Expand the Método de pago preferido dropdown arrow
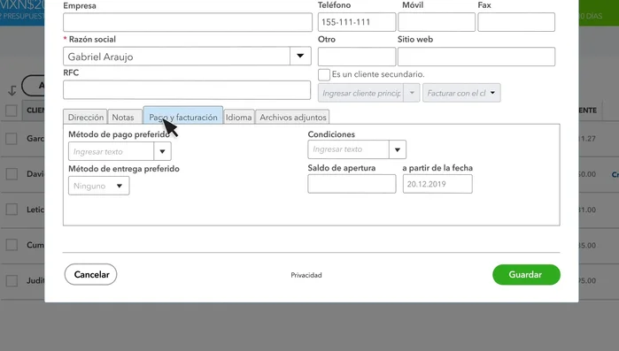The width and height of the screenshot is (619, 351). [162, 151]
